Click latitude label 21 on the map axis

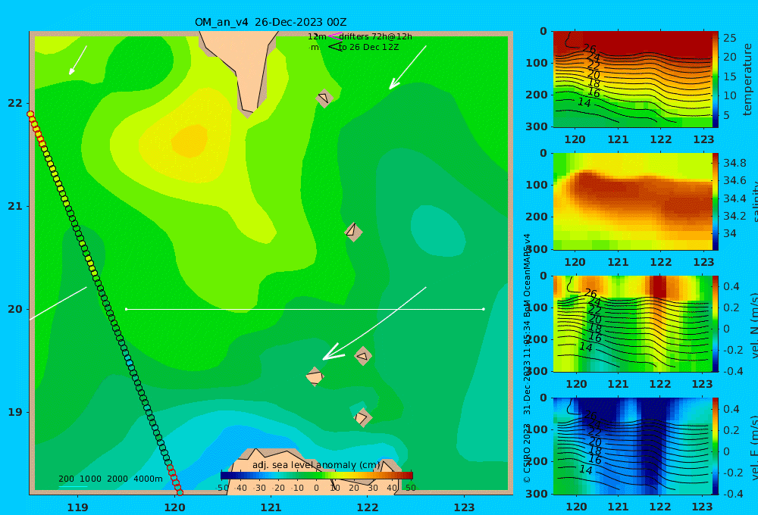pos(15,206)
